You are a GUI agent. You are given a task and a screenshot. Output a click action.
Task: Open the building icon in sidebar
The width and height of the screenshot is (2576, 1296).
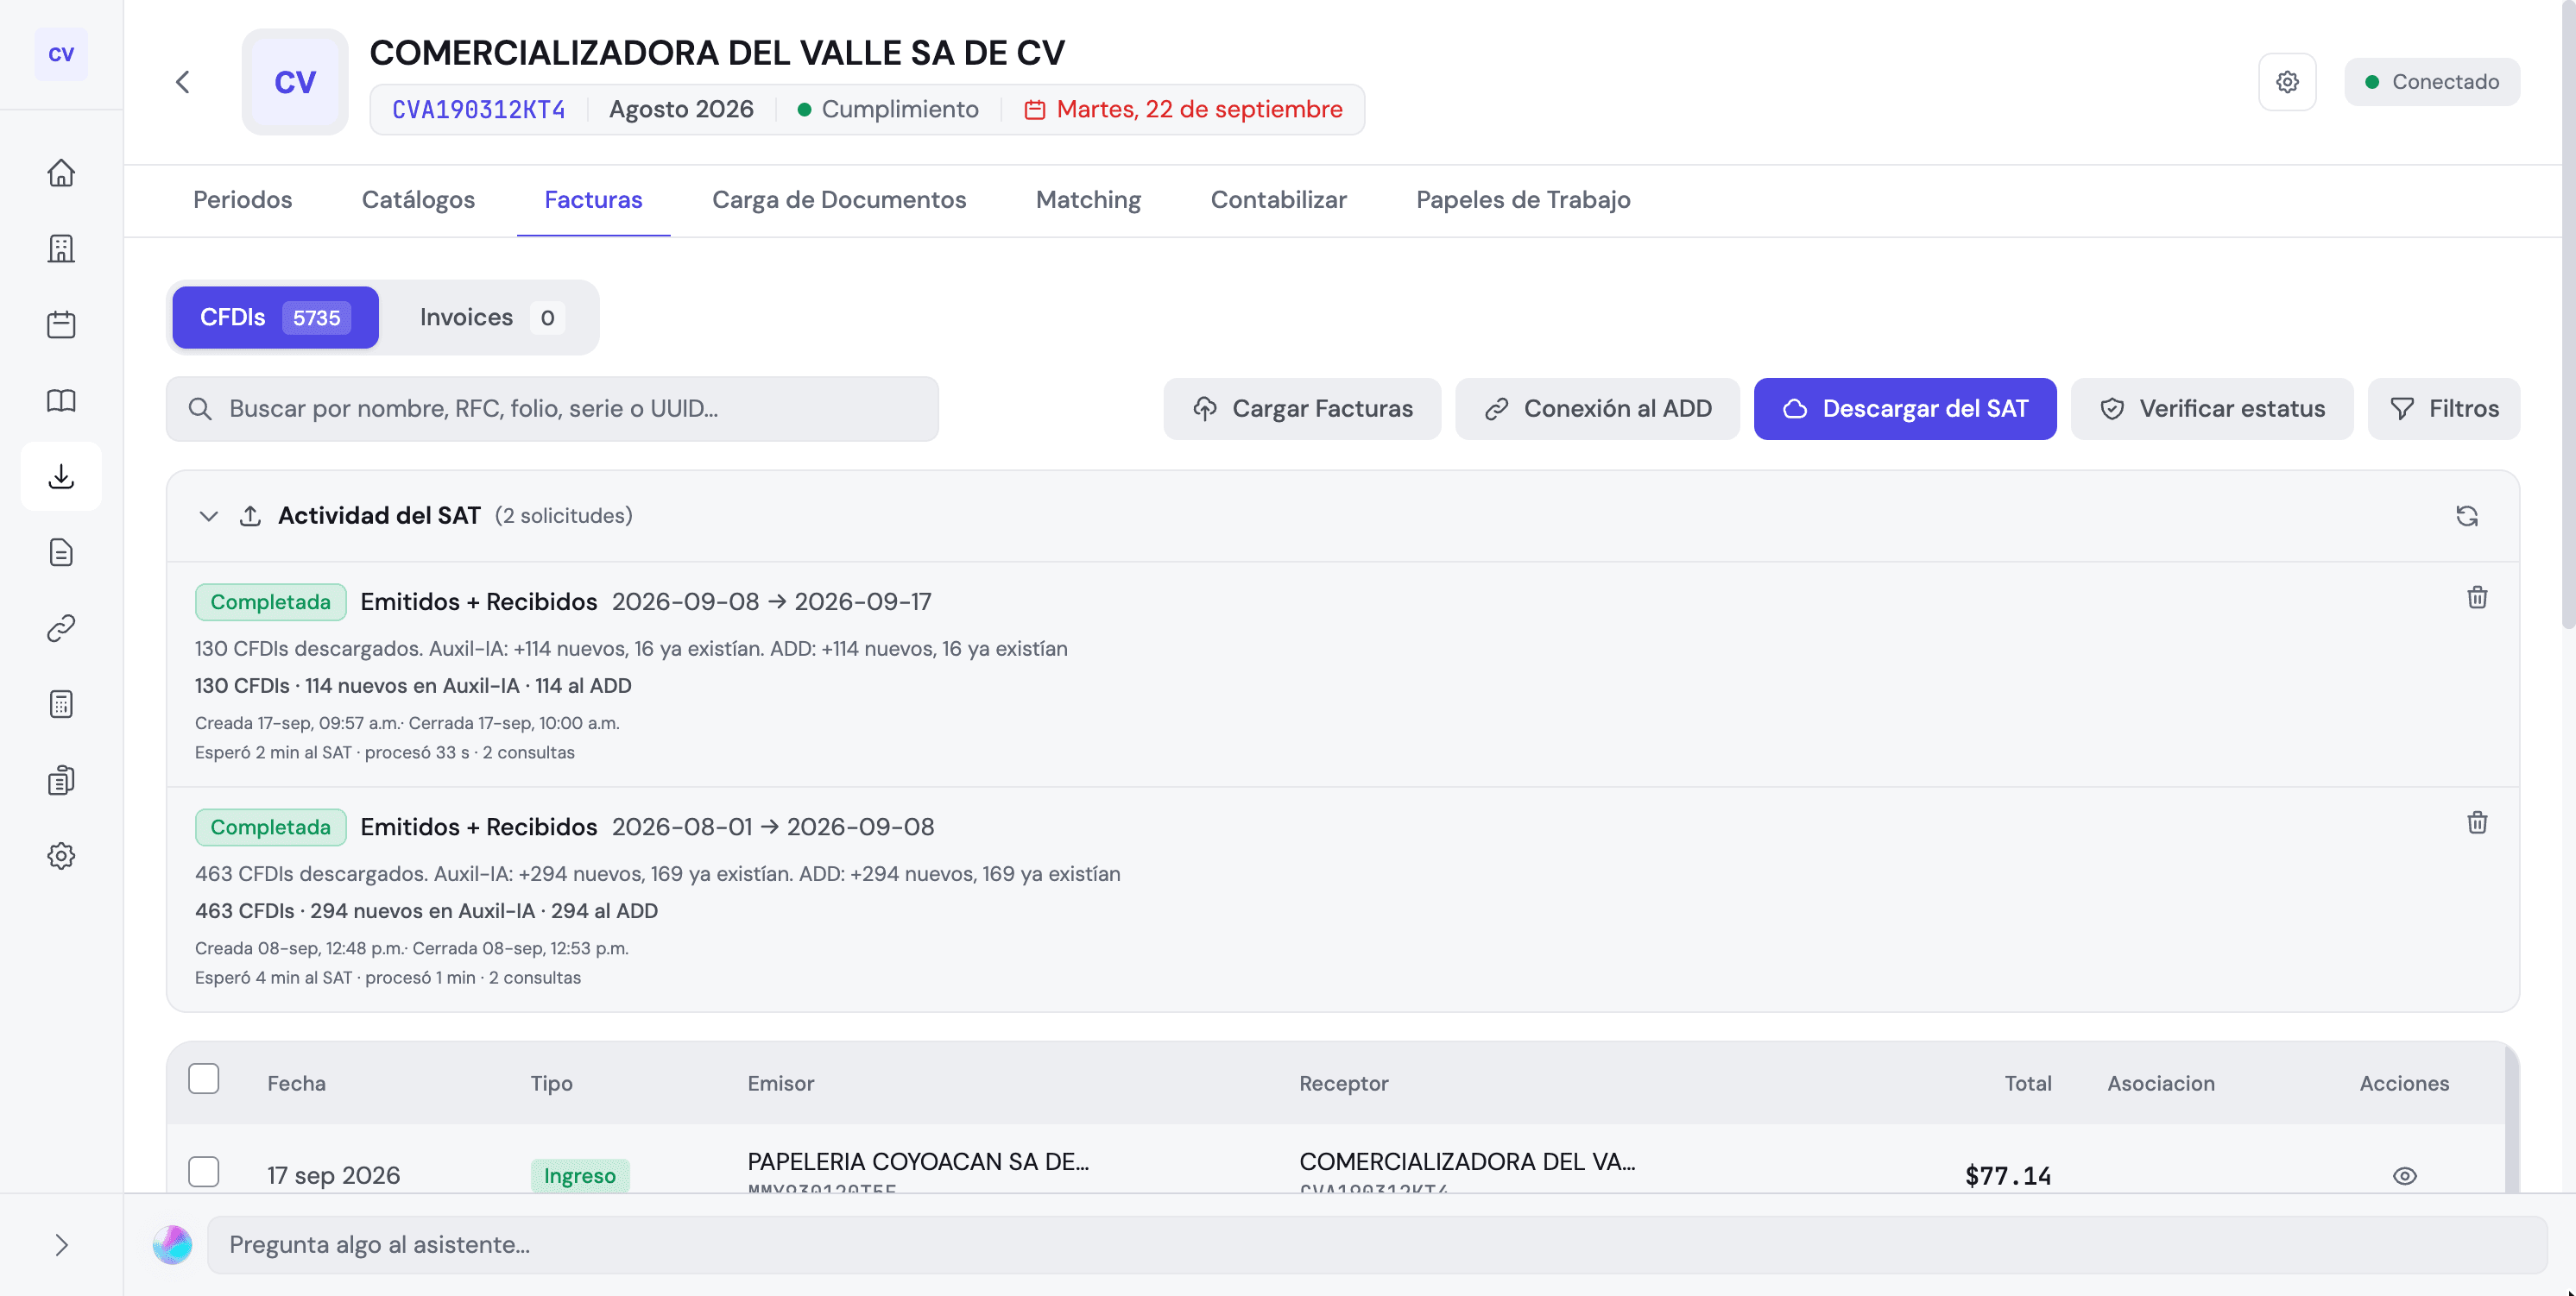[61, 249]
